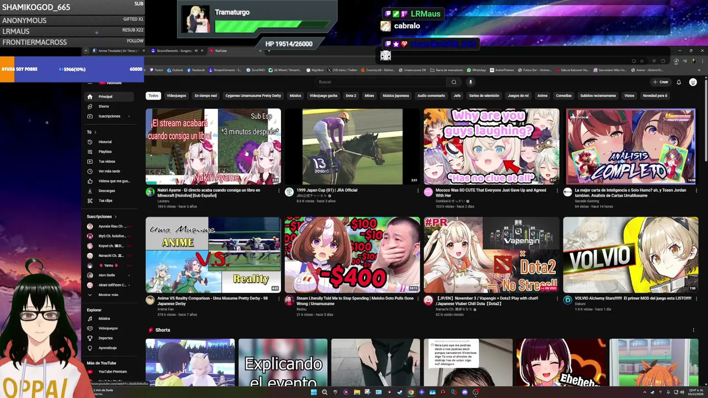Switch to the Anime Timetable browser tab
708x398 pixels.
pyautogui.click(x=118, y=51)
